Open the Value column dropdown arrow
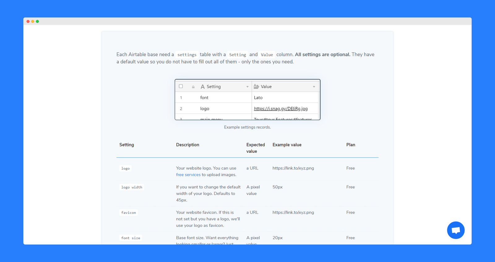495x262 pixels. [314, 87]
